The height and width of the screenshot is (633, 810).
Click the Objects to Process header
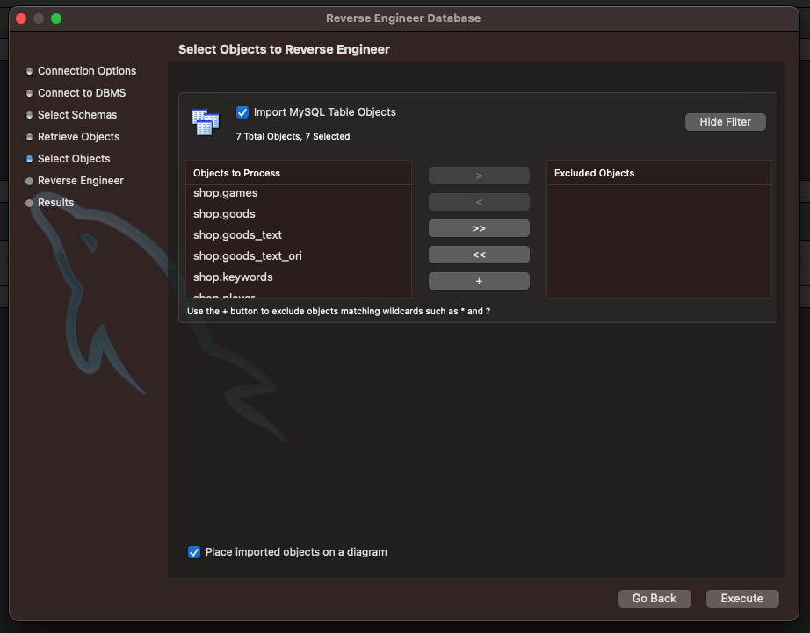[x=299, y=173]
